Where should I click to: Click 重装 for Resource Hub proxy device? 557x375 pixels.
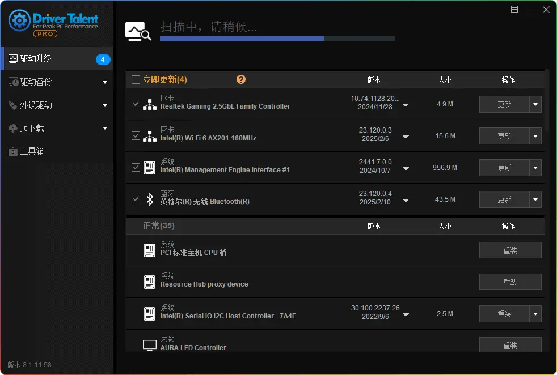pyautogui.click(x=510, y=282)
